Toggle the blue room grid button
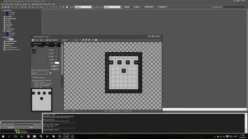The image size is (248, 139). pyautogui.click(x=73, y=40)
